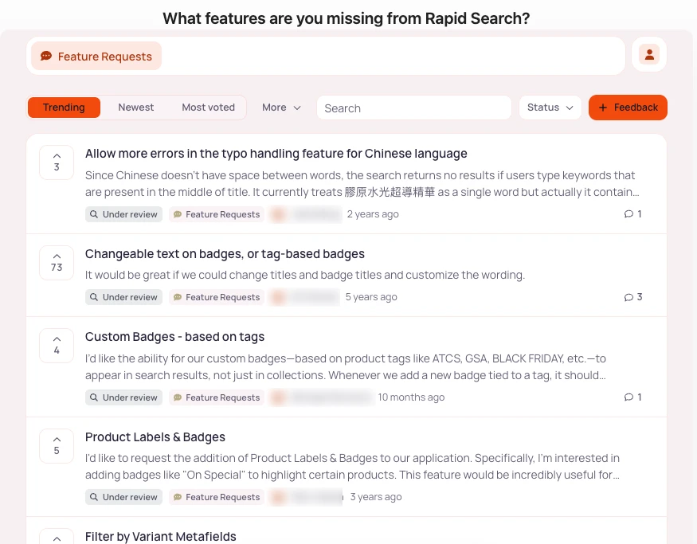The width and height of the screenshot is (697, 544).
Task: Click the description "It would be great if we could"
Action: pyautogui.click(x=305, y=275)
